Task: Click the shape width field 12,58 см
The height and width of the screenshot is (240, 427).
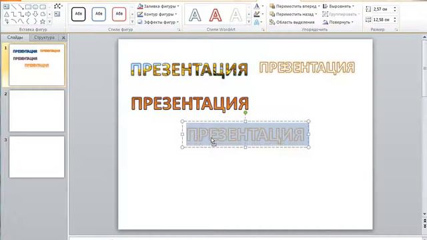Action: (x=382, y=19)
